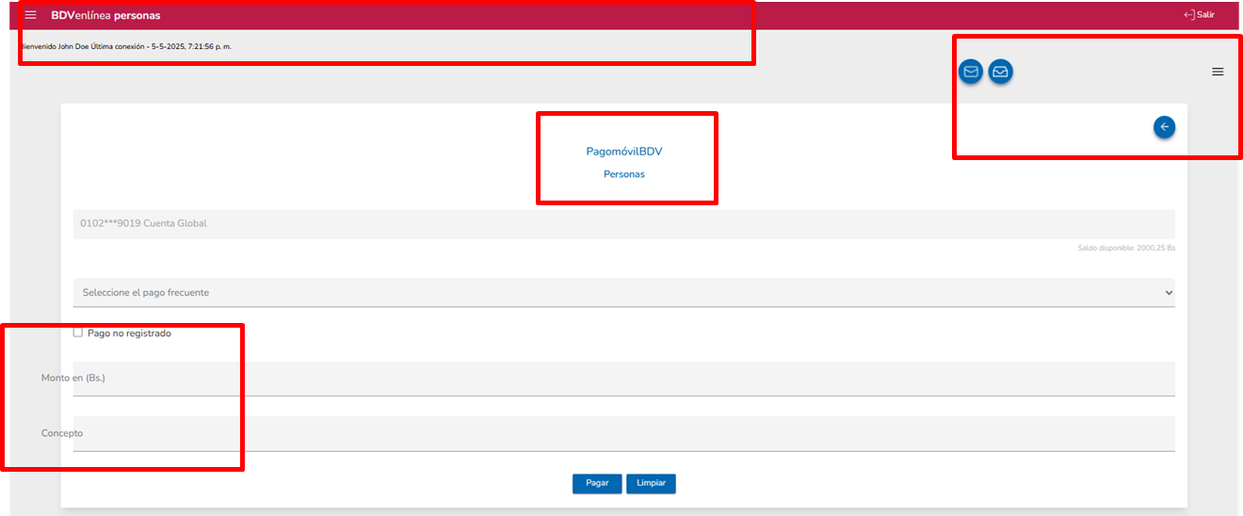Click the Saldo disponible: 2000,25 Bs text
The width and height of the screenshot is (1243, 516).
pyautogui.click(x=1126, y=249)
